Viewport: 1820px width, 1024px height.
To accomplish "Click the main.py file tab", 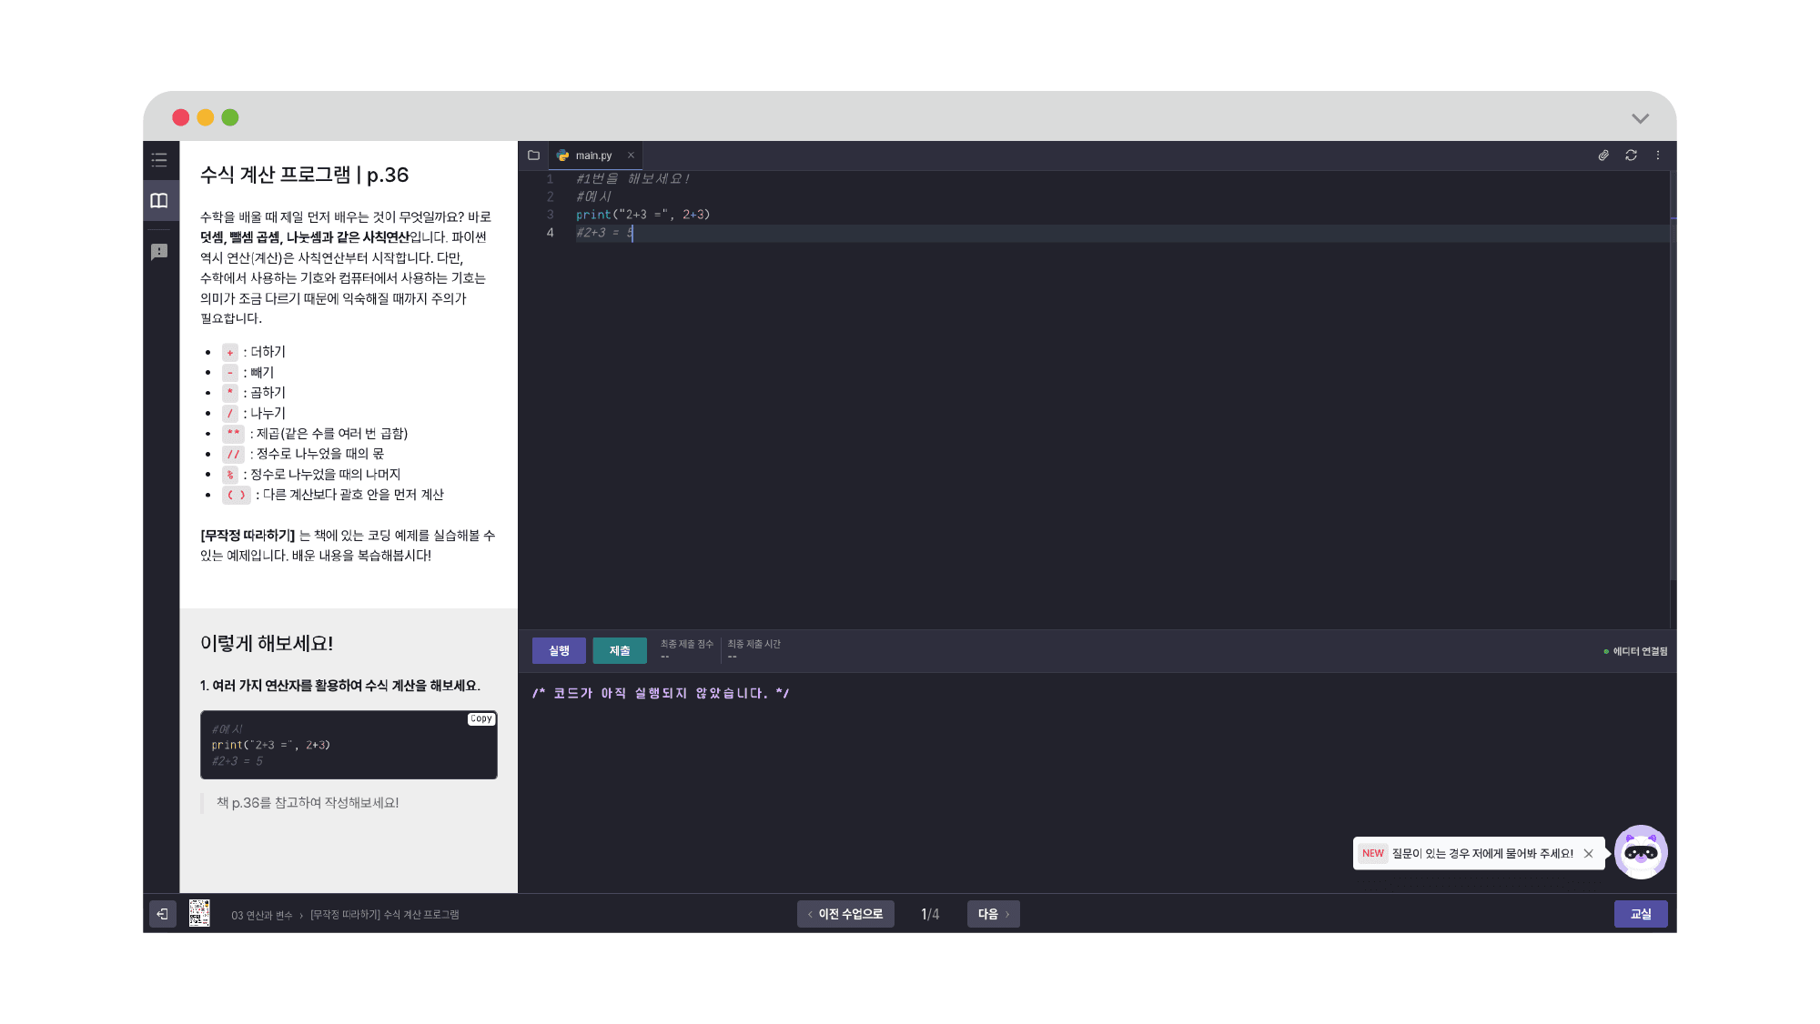I will [x=592, y=154].
